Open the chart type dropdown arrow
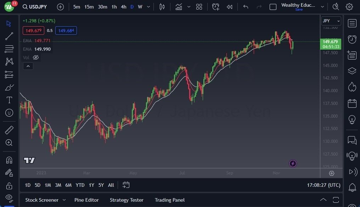Image resolution: width=360 pixels, height=207 pixels. click(x=189, y=7)
